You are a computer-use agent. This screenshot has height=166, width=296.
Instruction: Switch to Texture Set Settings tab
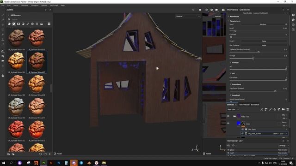click(x=249, y=105)
